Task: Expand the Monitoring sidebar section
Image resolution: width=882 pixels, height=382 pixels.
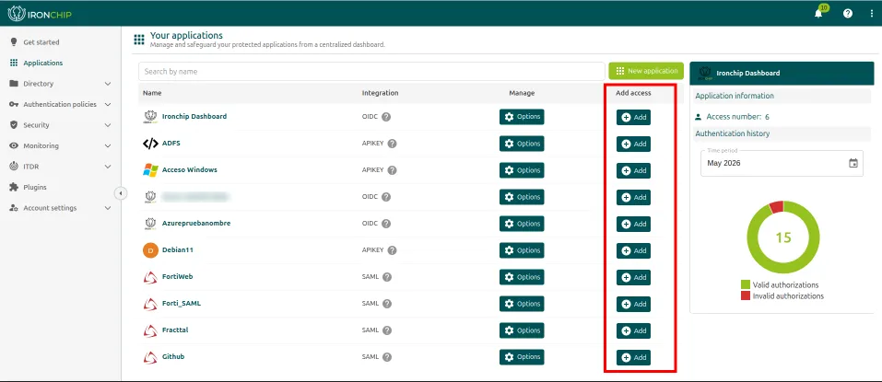Action: pyautogui.click(x=60, y=145)
